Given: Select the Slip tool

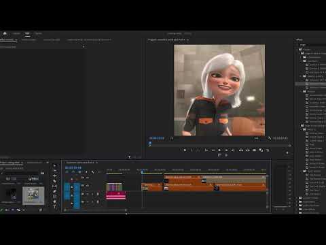Looking at the screenshot, I should coord(55,186).
